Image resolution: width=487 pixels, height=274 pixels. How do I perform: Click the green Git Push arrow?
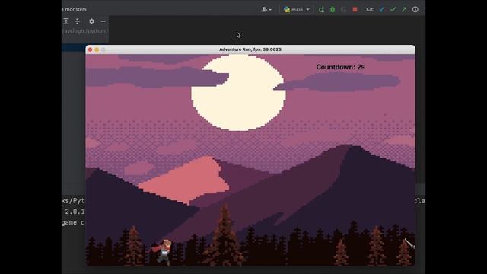tap(404, 9)
